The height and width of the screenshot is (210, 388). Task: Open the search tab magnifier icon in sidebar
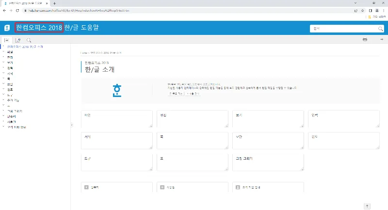(x=29, y=40)
